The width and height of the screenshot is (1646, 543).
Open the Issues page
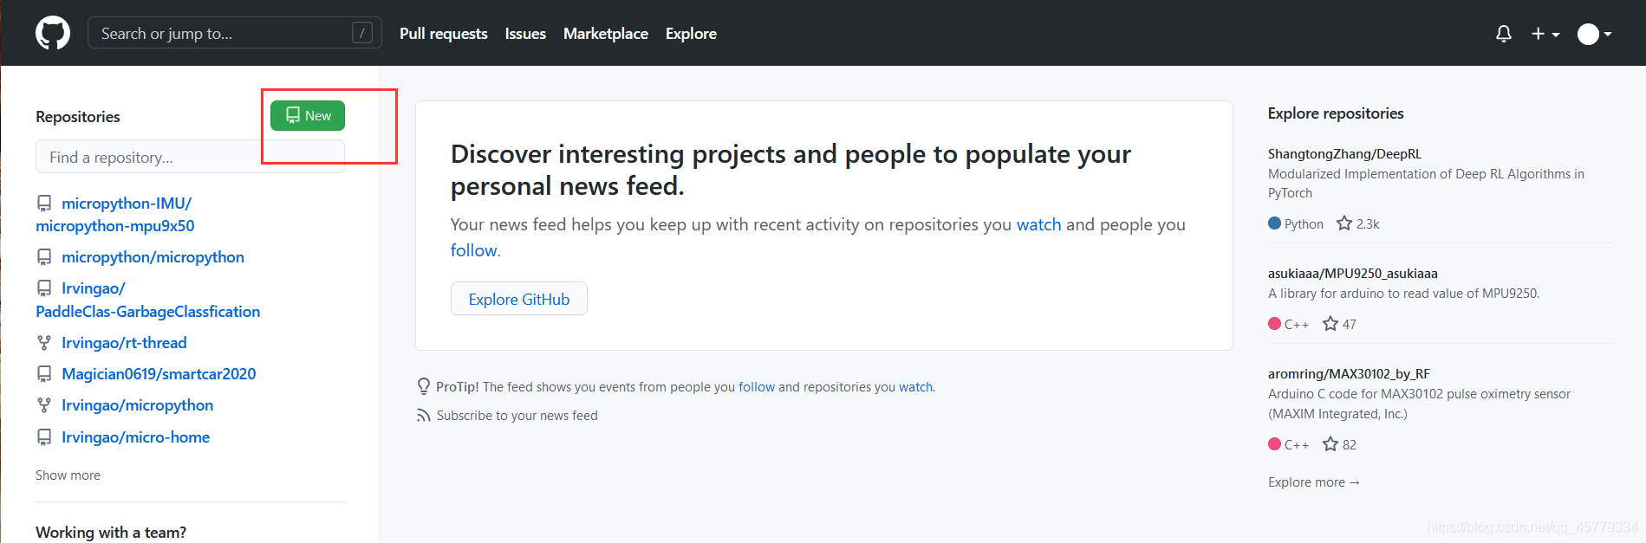pos(525,34)
